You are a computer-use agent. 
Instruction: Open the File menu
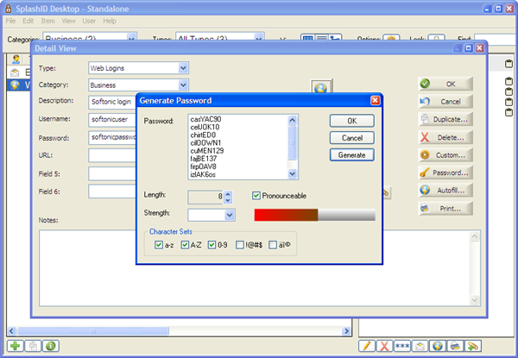click(x=11, y=20)
